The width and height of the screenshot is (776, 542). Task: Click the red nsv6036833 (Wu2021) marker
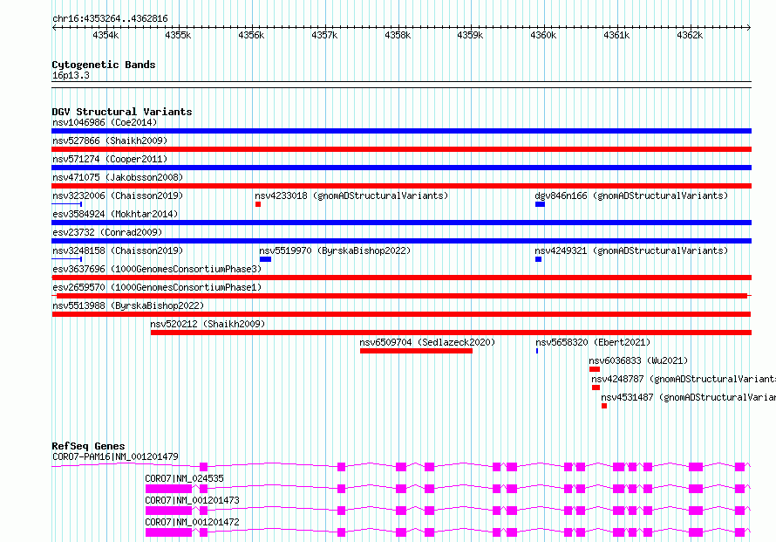(595, 369)
